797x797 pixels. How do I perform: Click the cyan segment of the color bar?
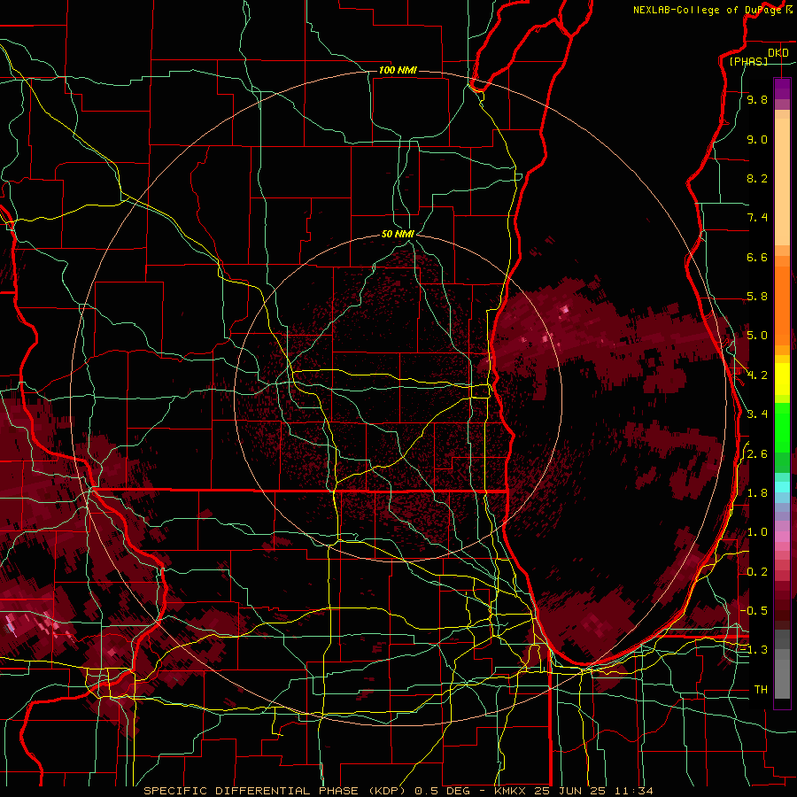(x=782, y=487)
